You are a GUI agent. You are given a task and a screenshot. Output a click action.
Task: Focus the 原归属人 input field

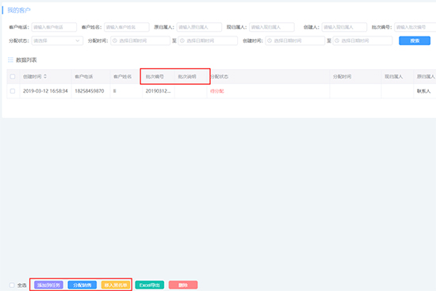(199, 27)
